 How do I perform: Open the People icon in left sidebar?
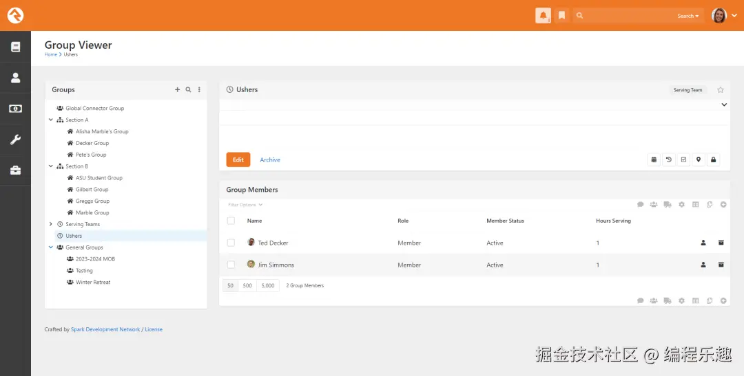coord(15,78)
